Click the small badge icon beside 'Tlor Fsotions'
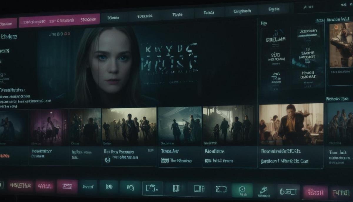 click(165, 161)
